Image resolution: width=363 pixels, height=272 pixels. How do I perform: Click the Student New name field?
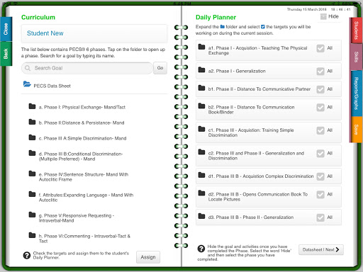(x=94, y=33)
